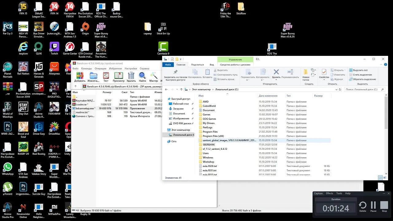Create Новая папка in Explorer ribbon
This screenshot has height=221, width=393.
306,75
